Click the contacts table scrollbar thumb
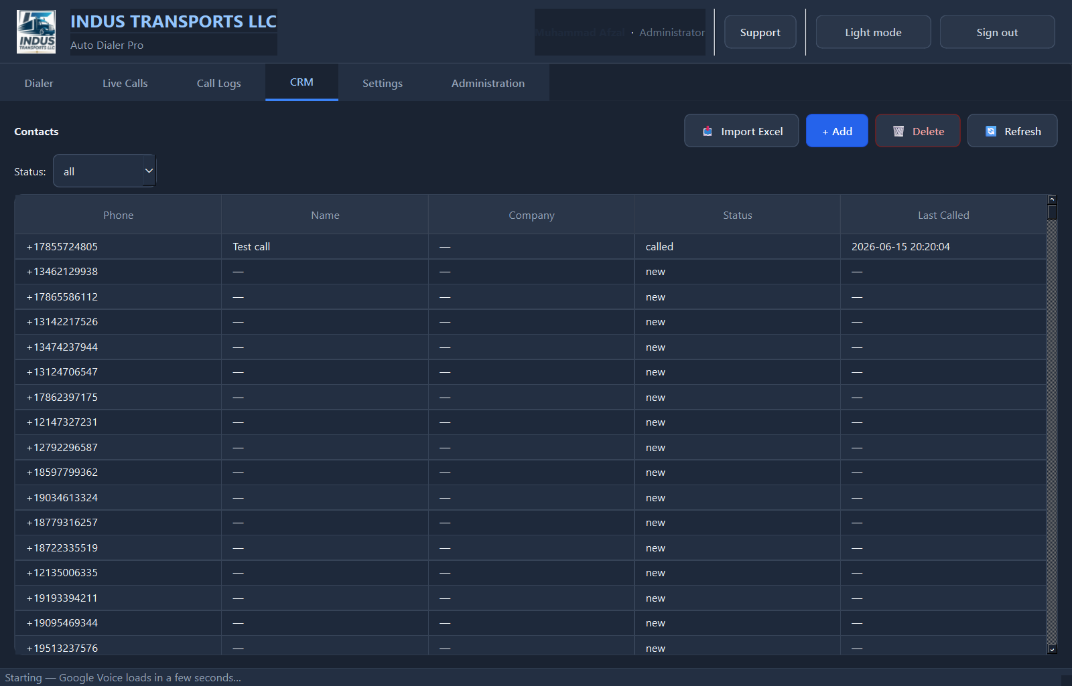 [x=1052, y=212]
